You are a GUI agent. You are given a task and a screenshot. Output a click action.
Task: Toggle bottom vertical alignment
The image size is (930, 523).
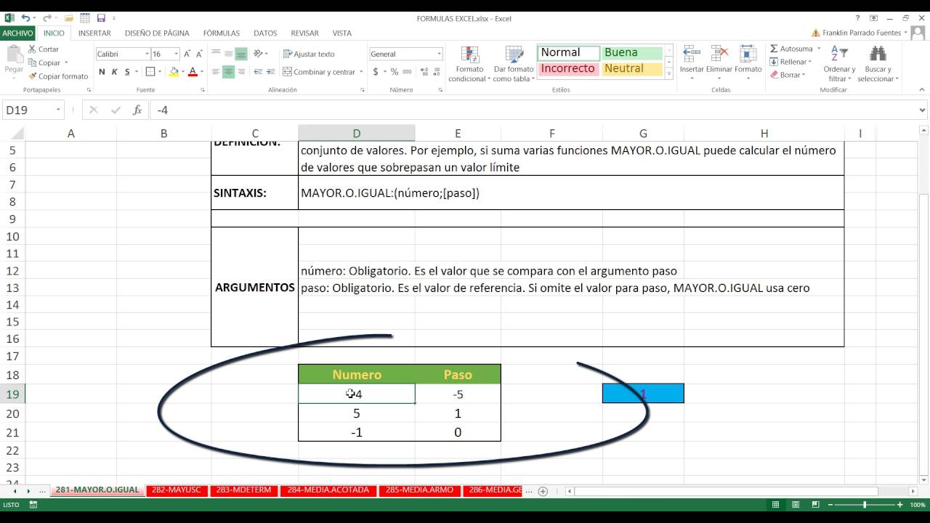pyautogui.click(x=240, y=54)
